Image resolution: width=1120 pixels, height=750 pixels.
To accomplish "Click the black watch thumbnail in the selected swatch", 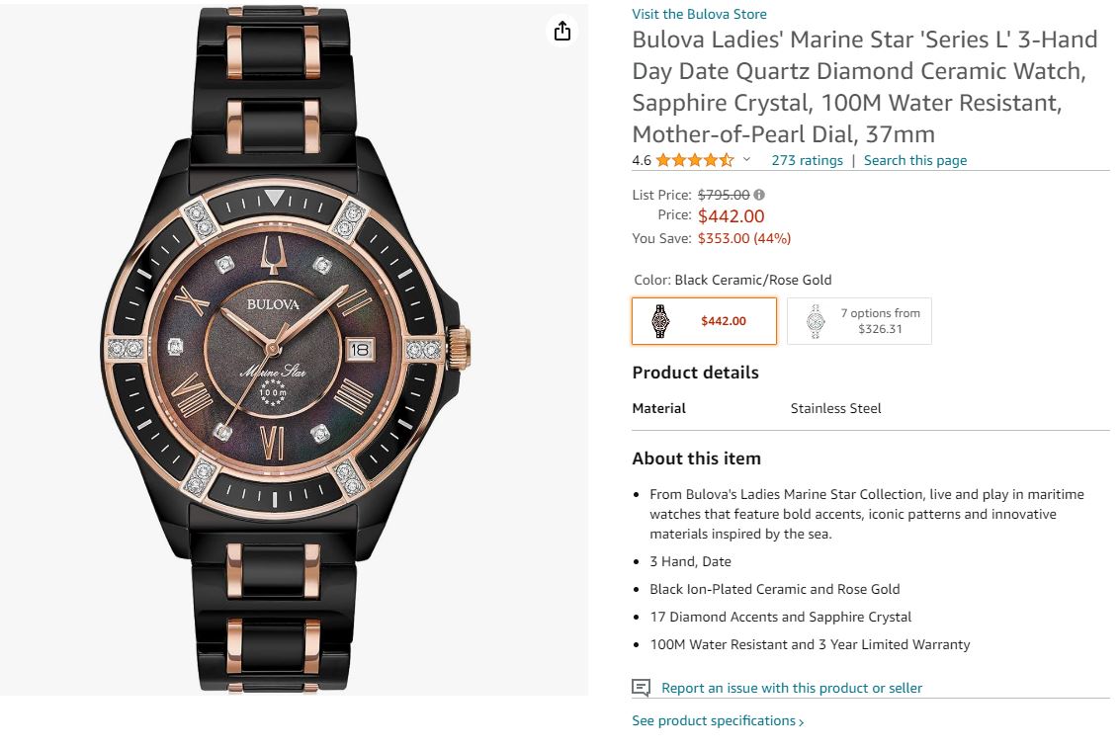I will coord(660,321).
